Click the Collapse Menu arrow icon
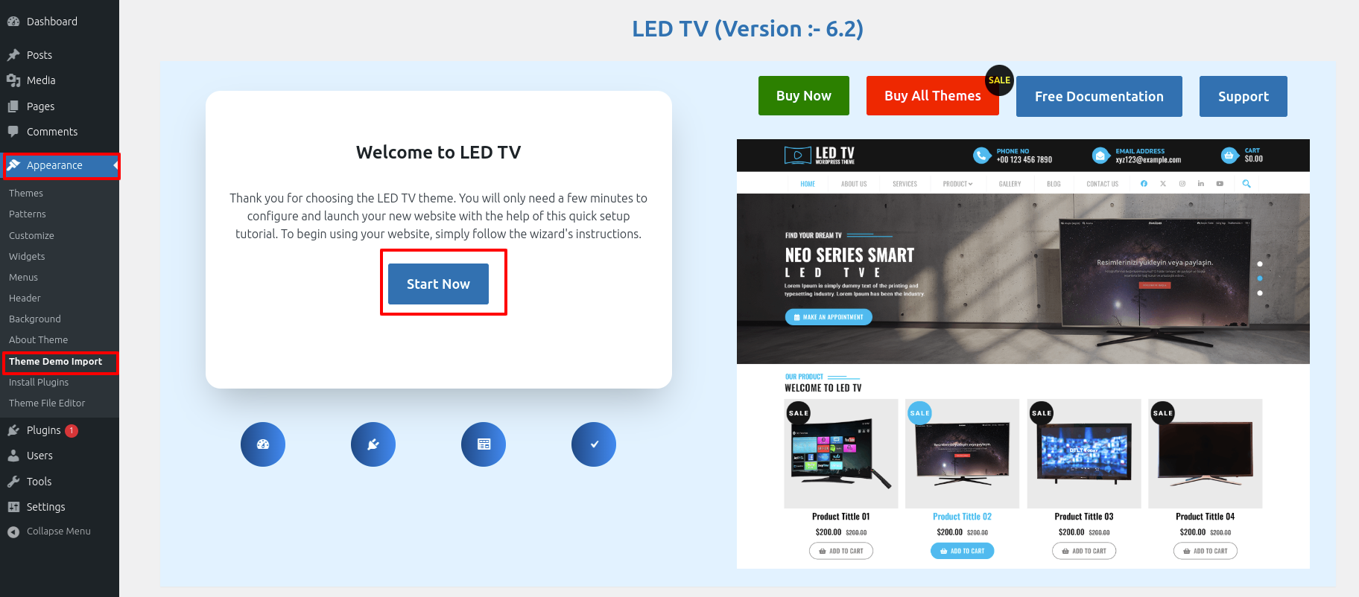 tap(13, 531)
